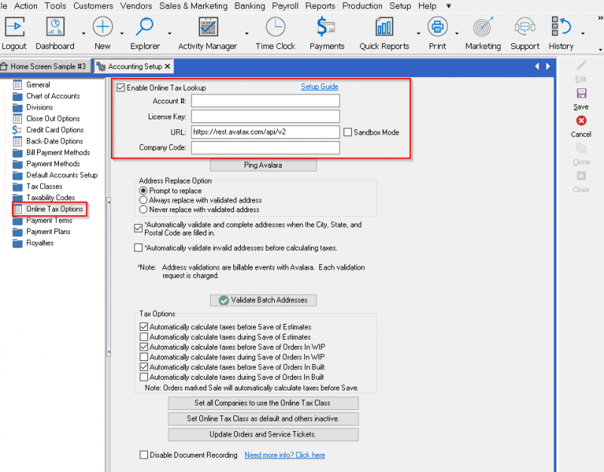The image size is (604, 472).
Task: Open the Banking menu
Action: click(250, 6)
